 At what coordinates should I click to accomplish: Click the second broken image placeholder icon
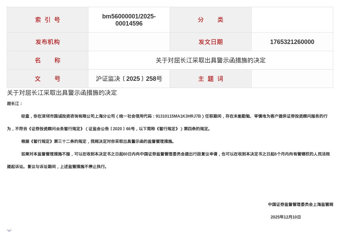click(10, 230)
